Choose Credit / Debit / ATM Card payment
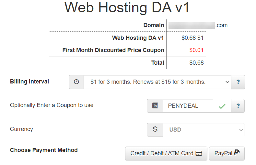This screenshot has width=256, height=165. pyautogui.click(x=166, y=153)
